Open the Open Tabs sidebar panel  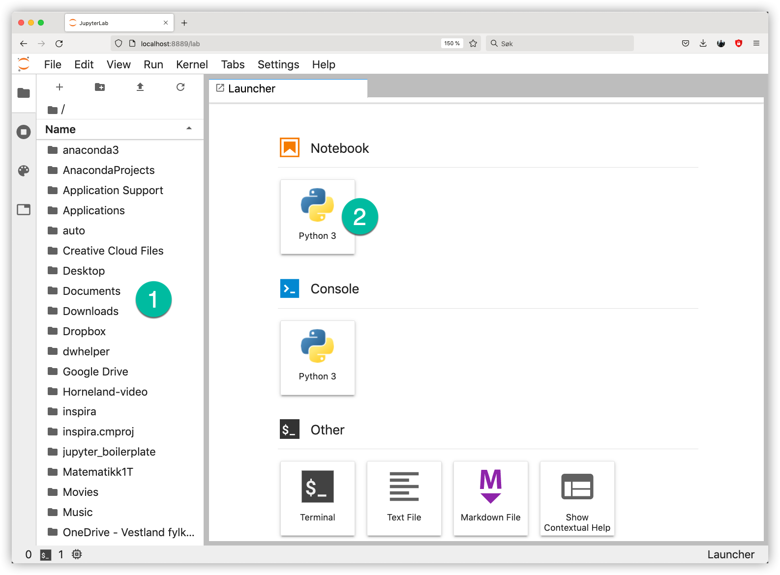click(x=24, y=210)
